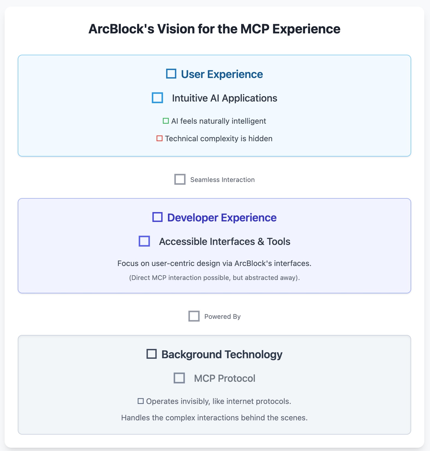Click the Direct MCP interaction parenthetical note
The width and height of the screenshot is (430, 451).
click(x=214, y=278)
